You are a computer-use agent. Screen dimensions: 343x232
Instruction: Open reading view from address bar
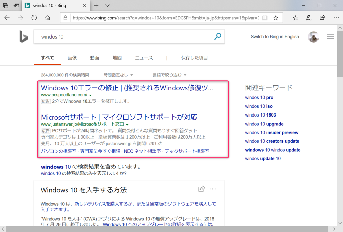pyautogui.click(x=265, y=18)
